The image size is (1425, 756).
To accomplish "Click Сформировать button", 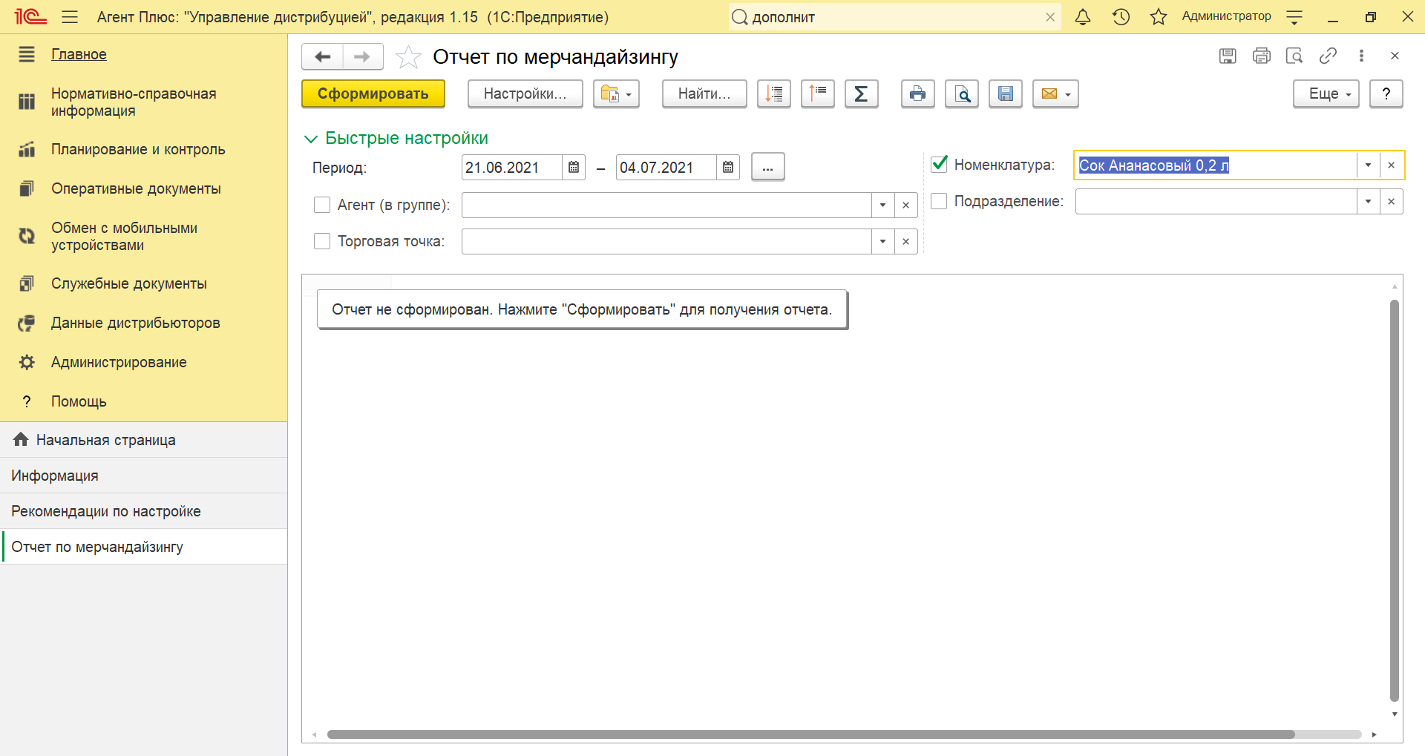I will (x=373, y=93).
